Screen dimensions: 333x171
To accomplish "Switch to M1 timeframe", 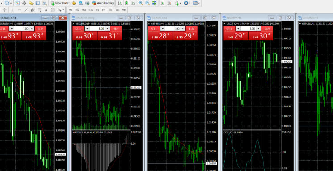I will coord(71,10).
